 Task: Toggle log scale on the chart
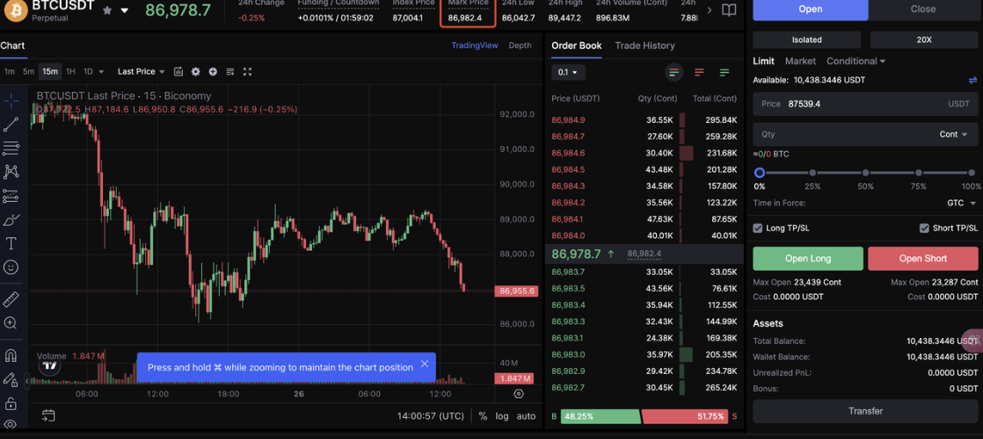(x=502, y=416)
